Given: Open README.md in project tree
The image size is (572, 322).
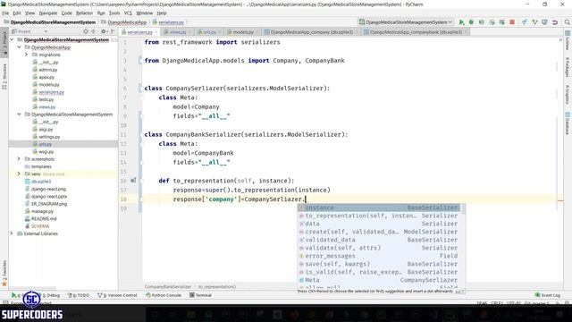Looking at the screenshot, I should [44, 218].
